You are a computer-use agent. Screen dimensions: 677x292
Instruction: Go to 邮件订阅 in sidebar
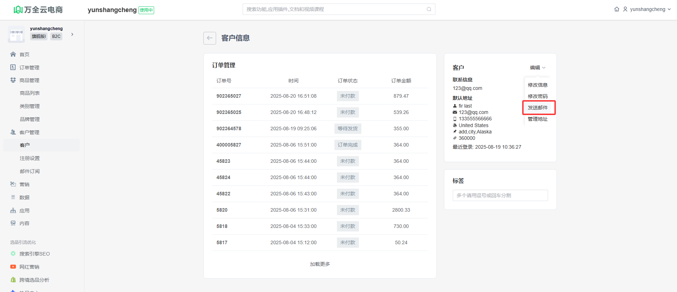click(30, 171)
